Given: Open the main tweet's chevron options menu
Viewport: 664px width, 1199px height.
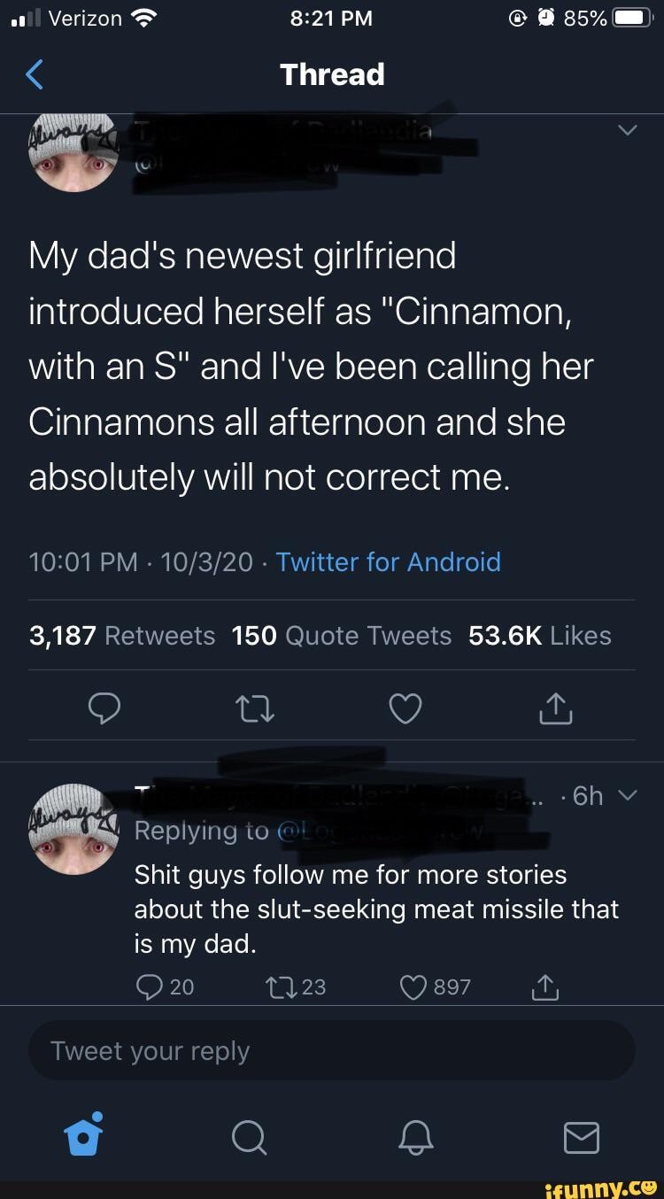Looking at the screenshot, I should (627, 131).
